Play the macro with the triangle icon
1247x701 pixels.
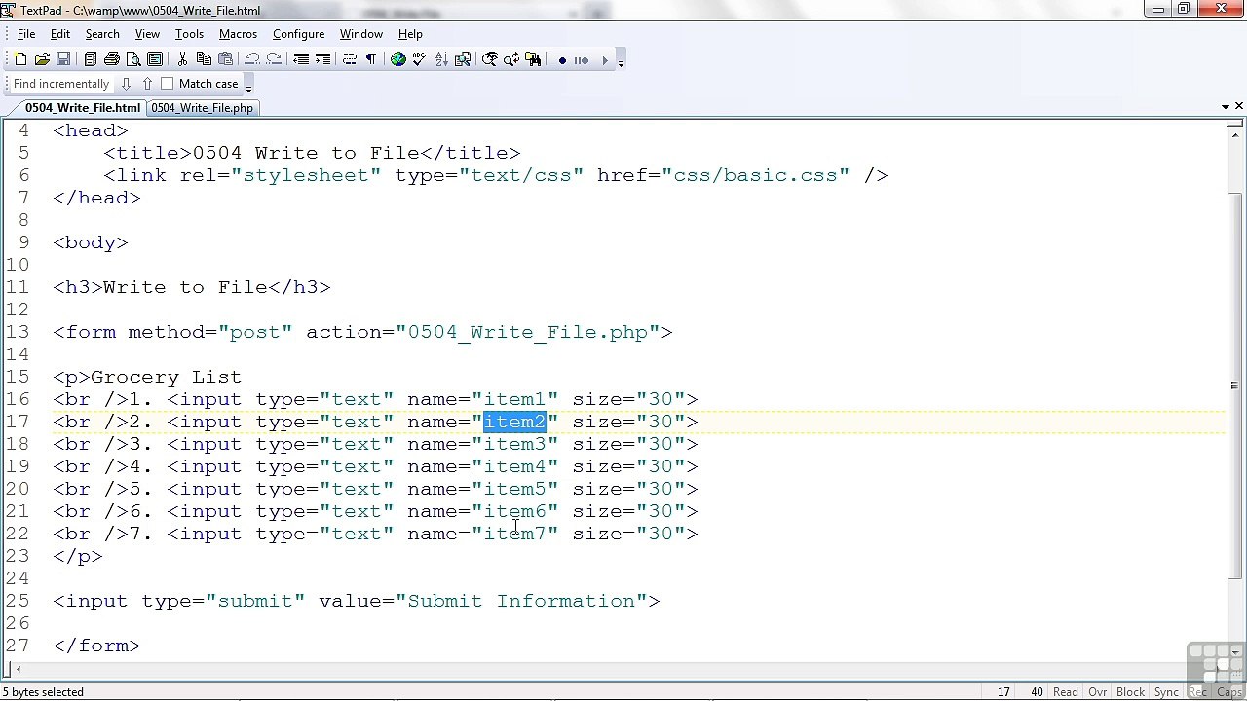(604, 60)
